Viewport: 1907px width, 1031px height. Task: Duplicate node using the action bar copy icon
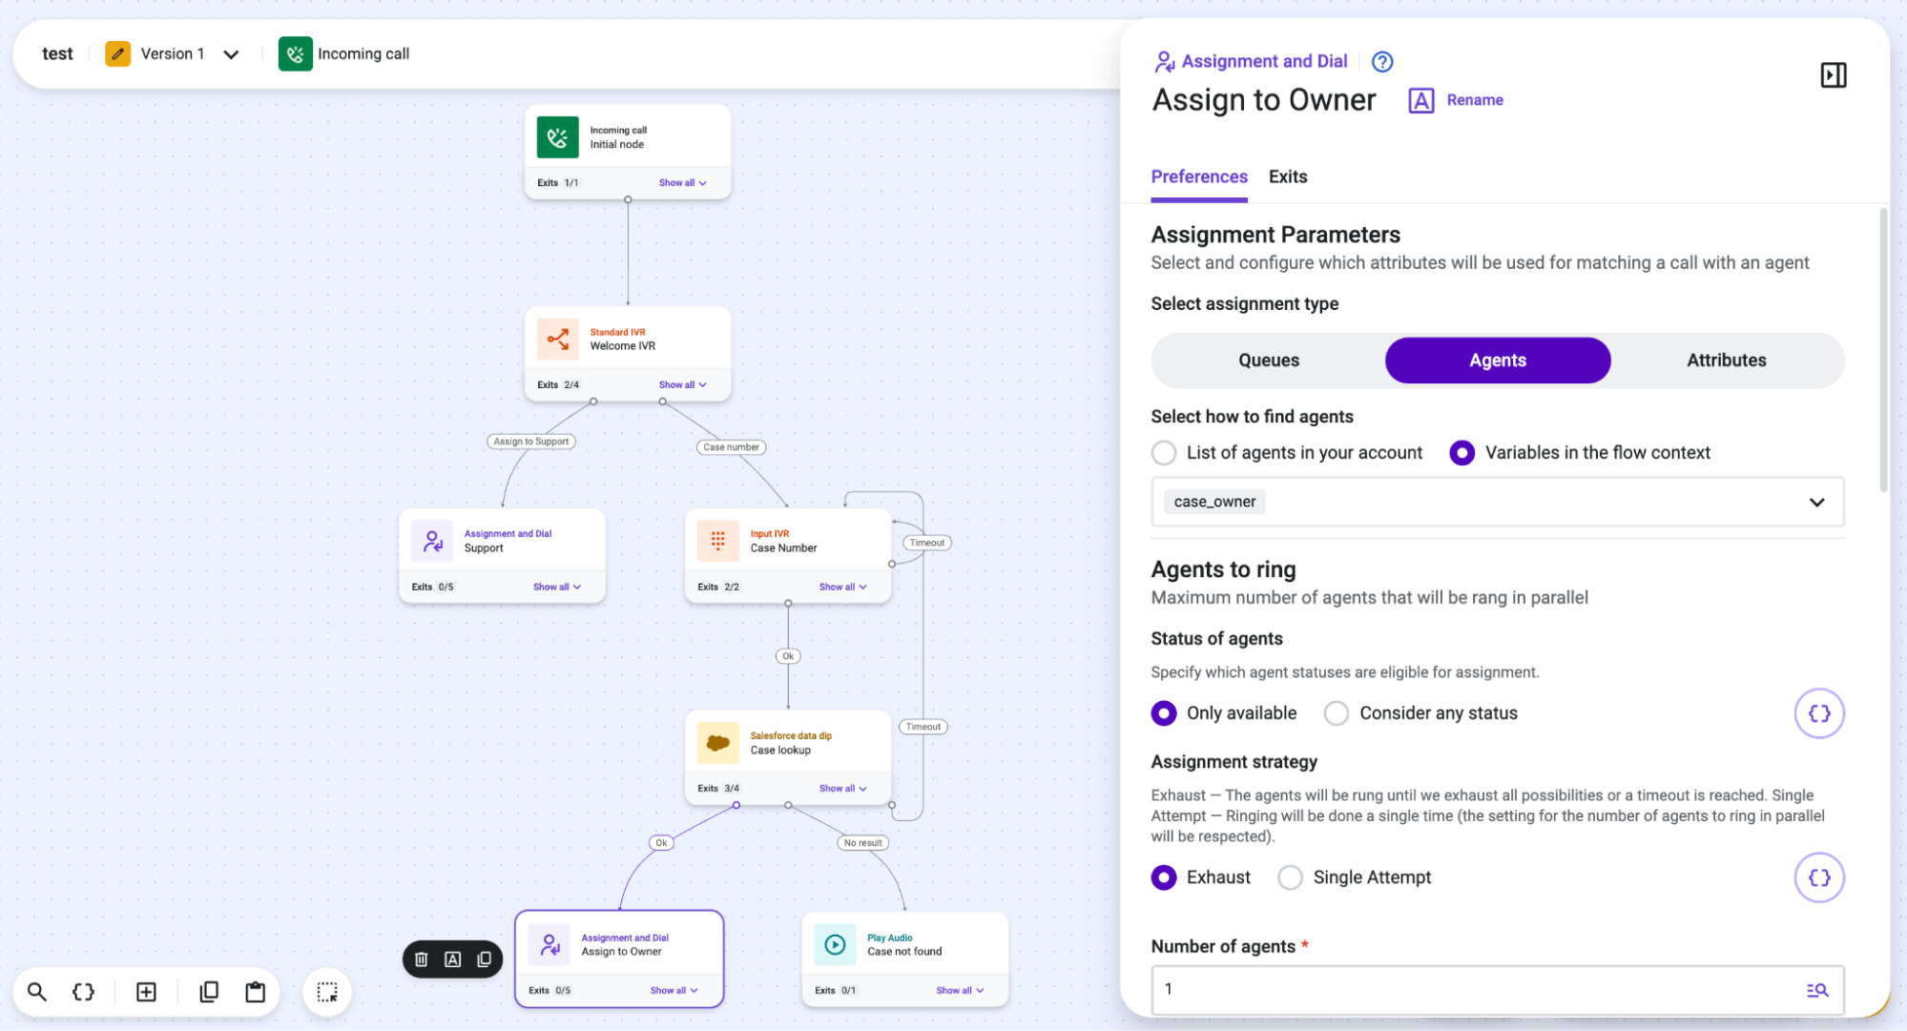tap(485, 959)
